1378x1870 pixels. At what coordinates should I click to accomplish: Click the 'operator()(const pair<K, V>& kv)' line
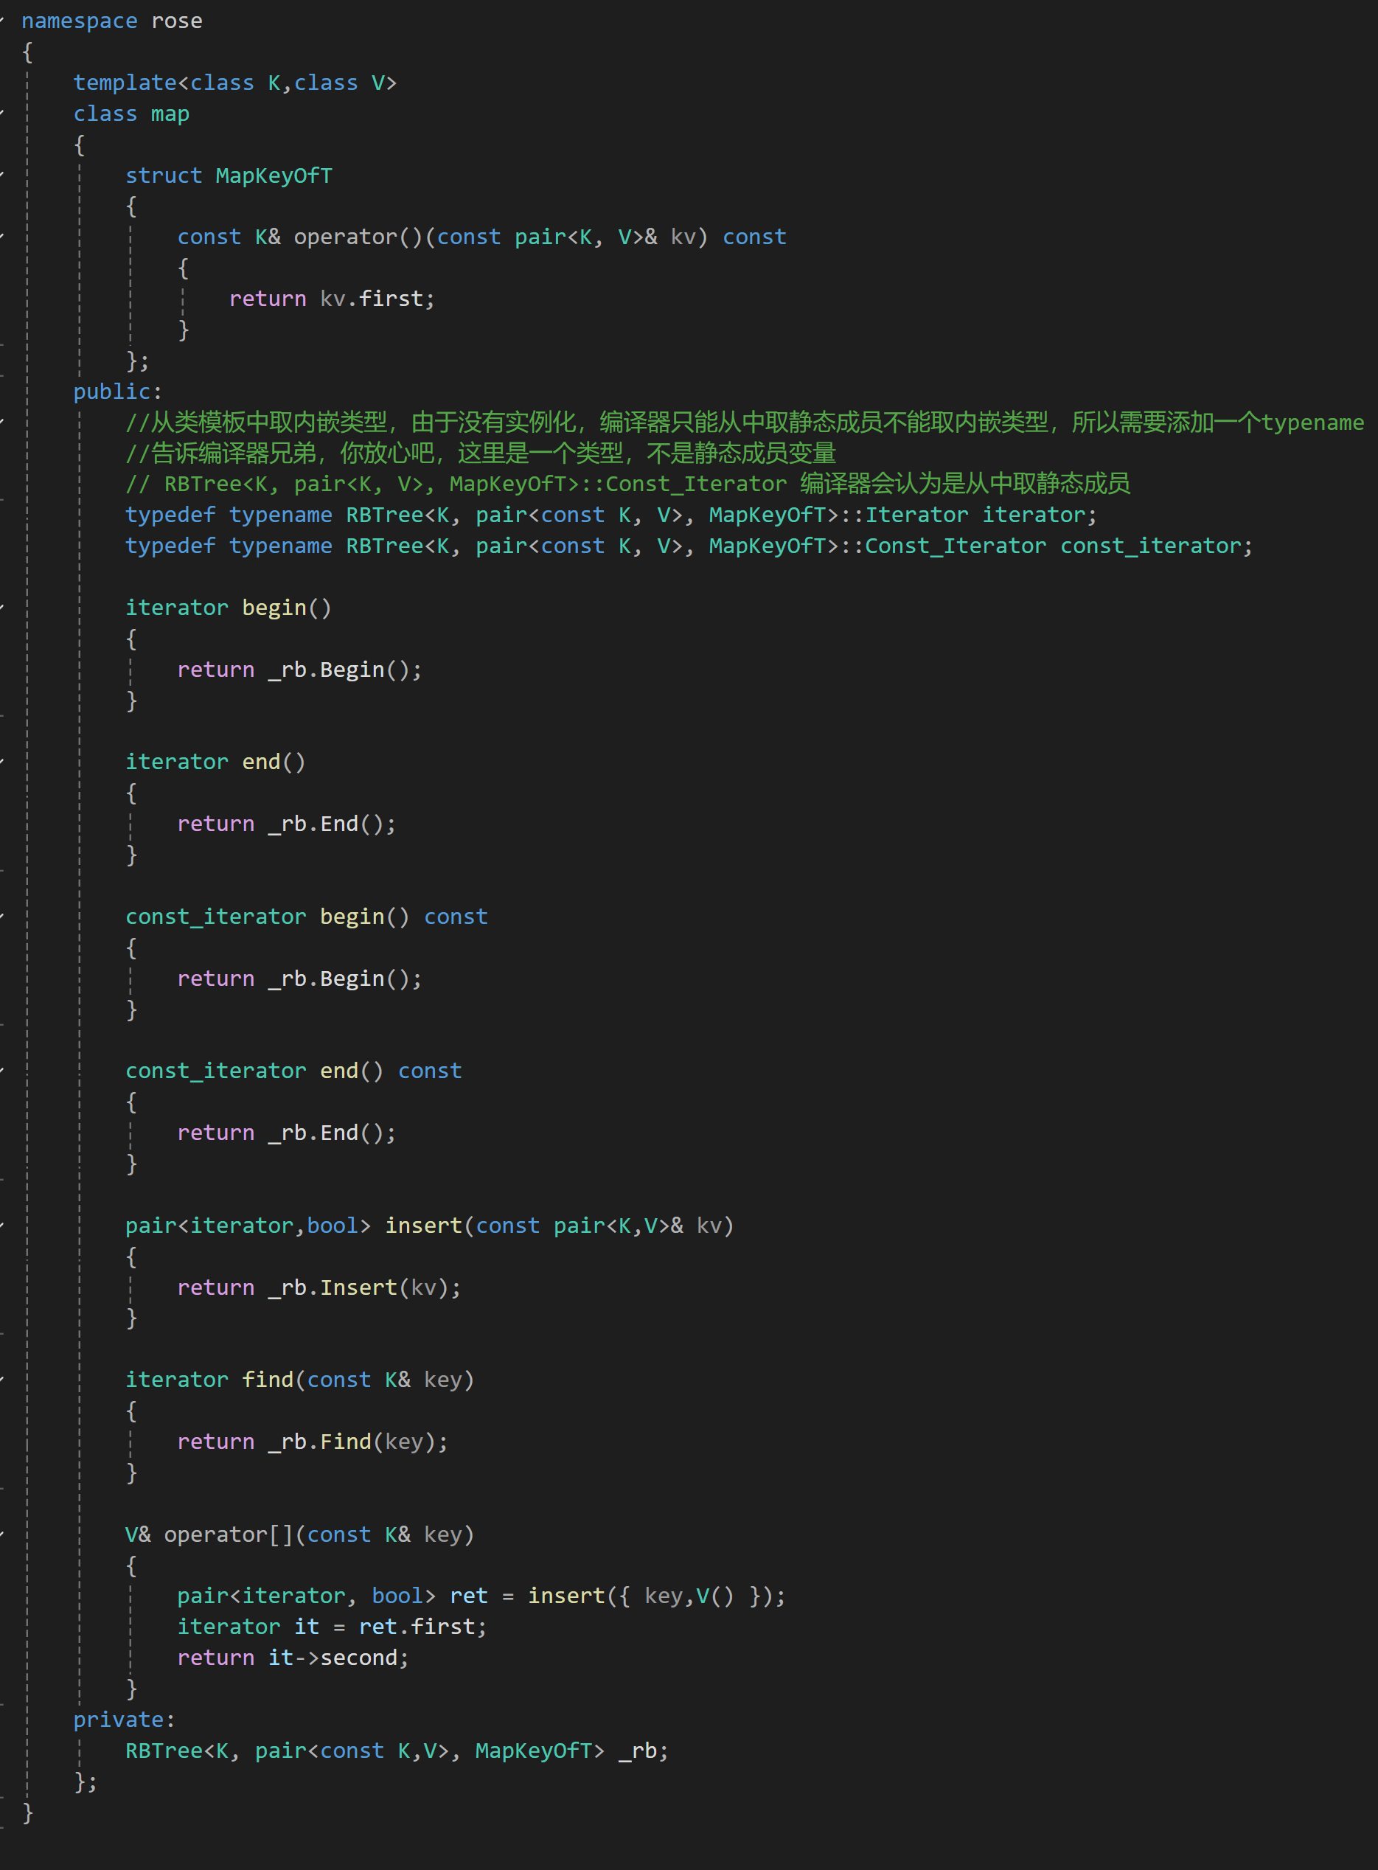pyautogui.click(x=481, y=237)
